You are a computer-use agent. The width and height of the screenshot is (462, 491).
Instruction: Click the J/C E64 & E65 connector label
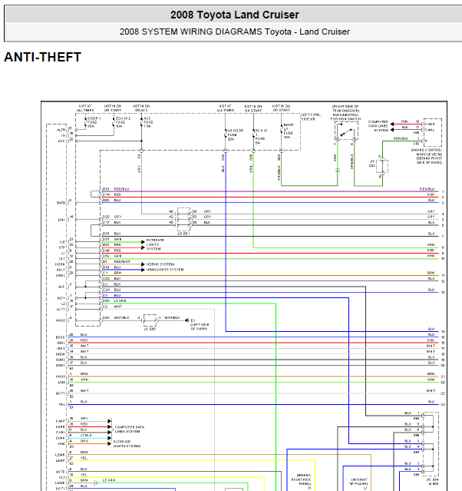click(x=432, y=481)
